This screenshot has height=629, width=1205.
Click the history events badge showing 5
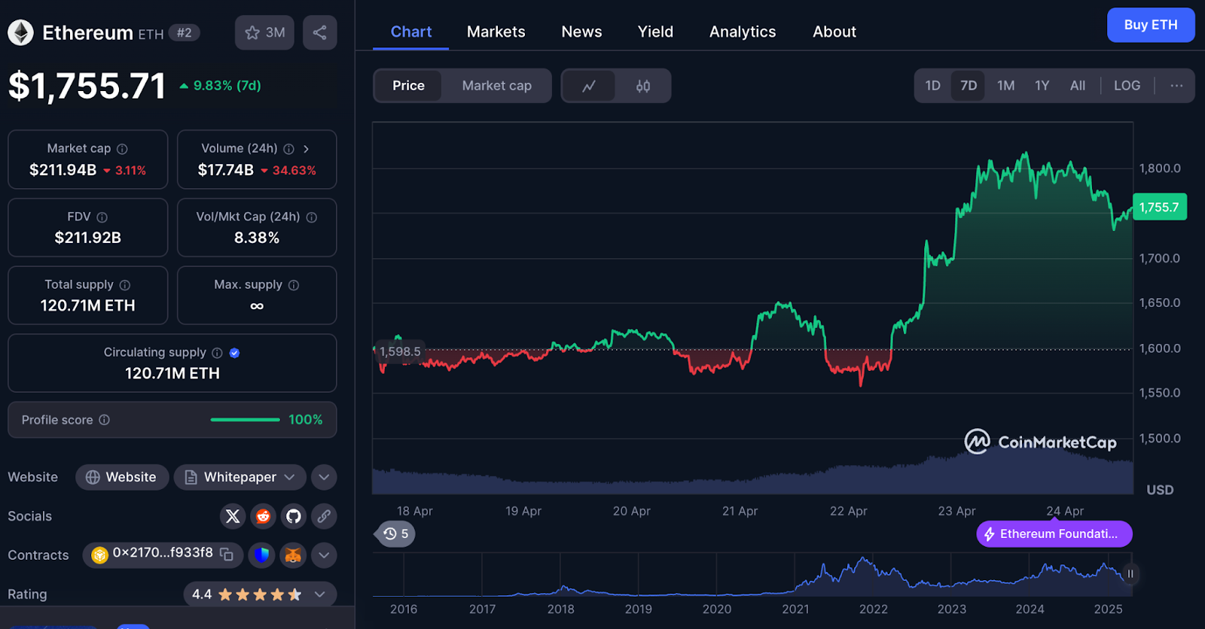coord(395,534)
